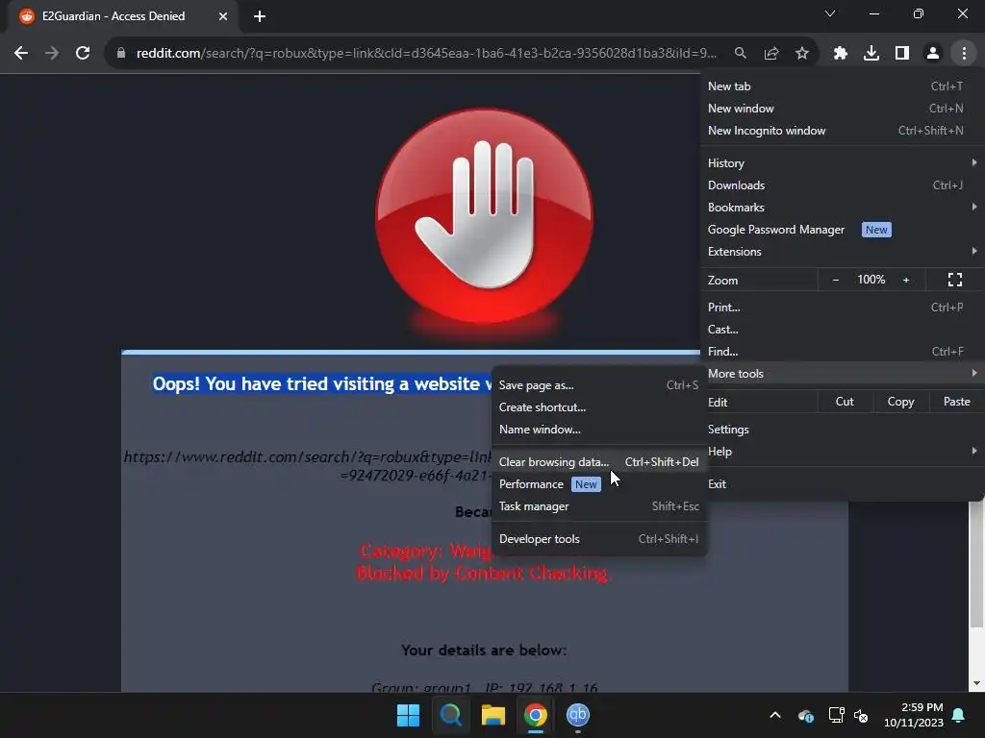Select Clear browsing data
The image size is (985, 738).
click(598, 462)
